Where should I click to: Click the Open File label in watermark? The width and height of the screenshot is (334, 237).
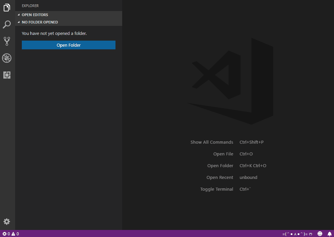pyautogui.click(x=223, y=154)
